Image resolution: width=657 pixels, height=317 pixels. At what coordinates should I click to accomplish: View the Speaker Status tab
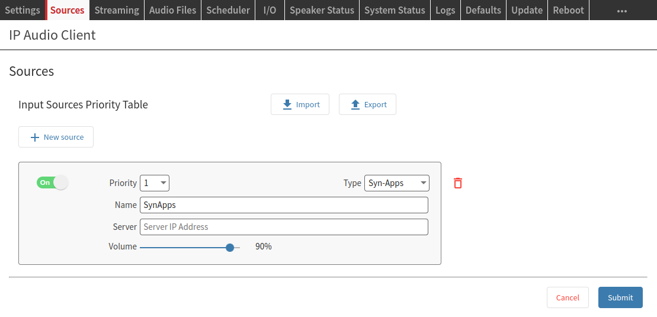(322, 10)
